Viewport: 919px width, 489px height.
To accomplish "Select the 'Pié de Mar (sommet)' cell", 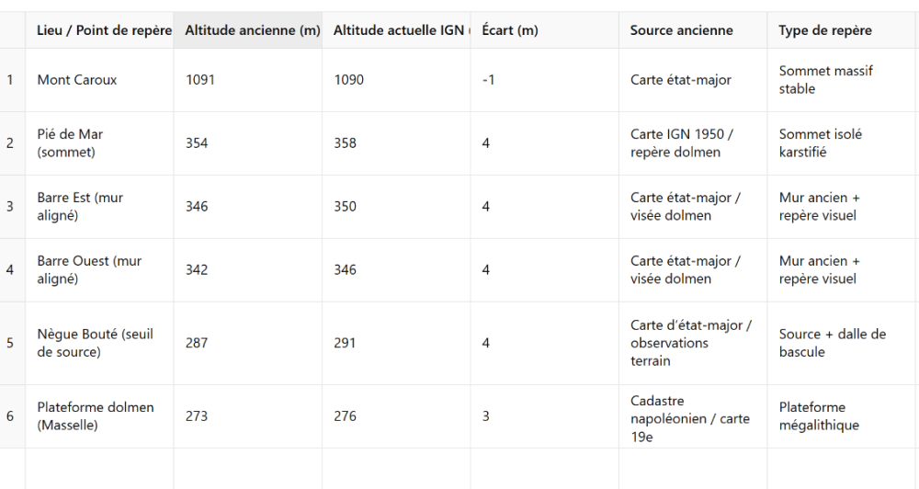I will coord(70,143).
